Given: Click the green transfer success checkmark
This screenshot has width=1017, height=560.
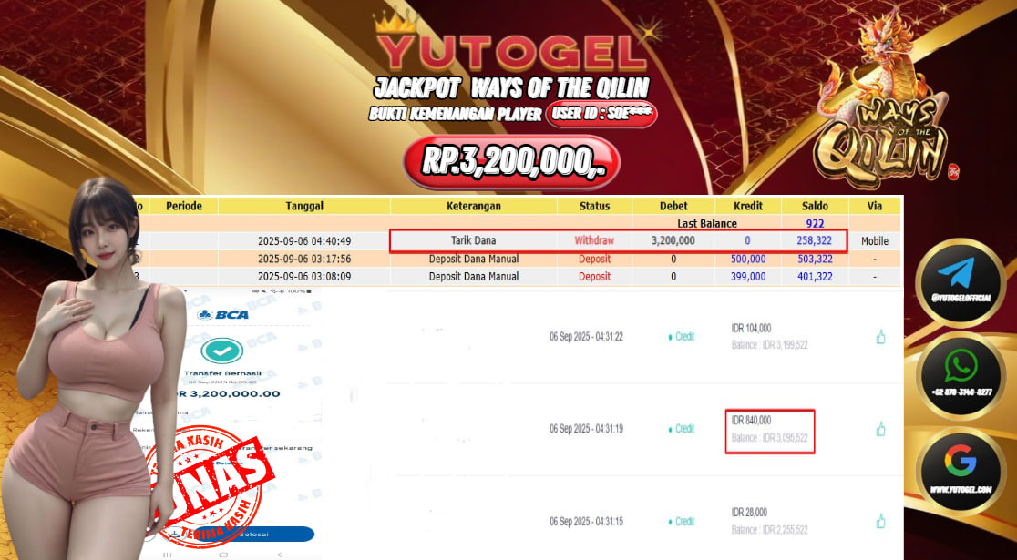Looking at the screenshot, I should pos(221,351).
